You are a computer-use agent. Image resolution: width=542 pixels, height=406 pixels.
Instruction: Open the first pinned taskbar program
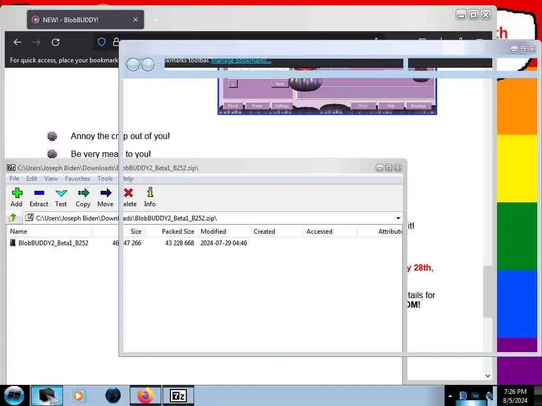[47, 395]
